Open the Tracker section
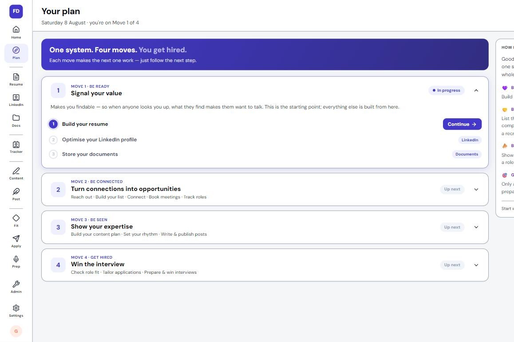The height and width of the screenshot is (342, 514). pyautogui.click(x=16, y=147)
